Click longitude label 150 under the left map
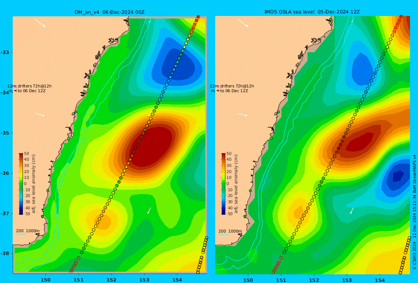This screenshot has width=418, height=283. click(45, 280)
